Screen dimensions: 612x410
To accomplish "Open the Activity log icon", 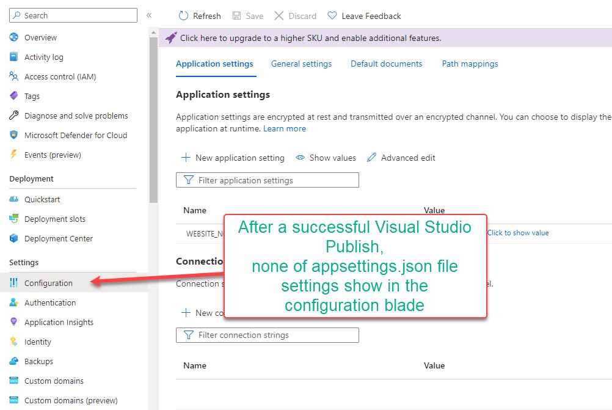I will 13,57.
